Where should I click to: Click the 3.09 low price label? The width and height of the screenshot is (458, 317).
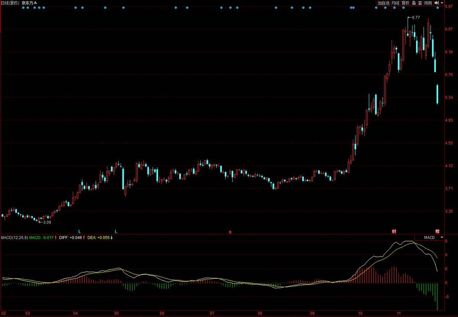pos(47,222)
